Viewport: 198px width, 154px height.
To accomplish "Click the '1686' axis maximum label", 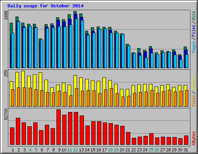I will 6,15.
